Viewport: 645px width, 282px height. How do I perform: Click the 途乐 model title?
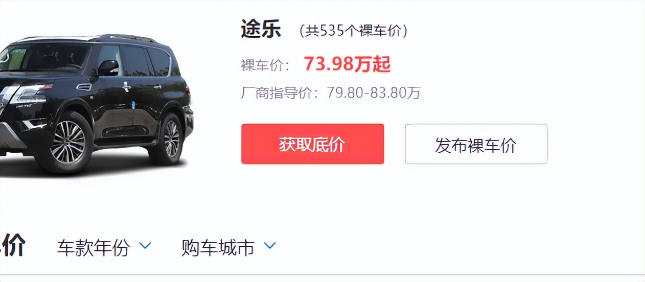tap(261, 30)
